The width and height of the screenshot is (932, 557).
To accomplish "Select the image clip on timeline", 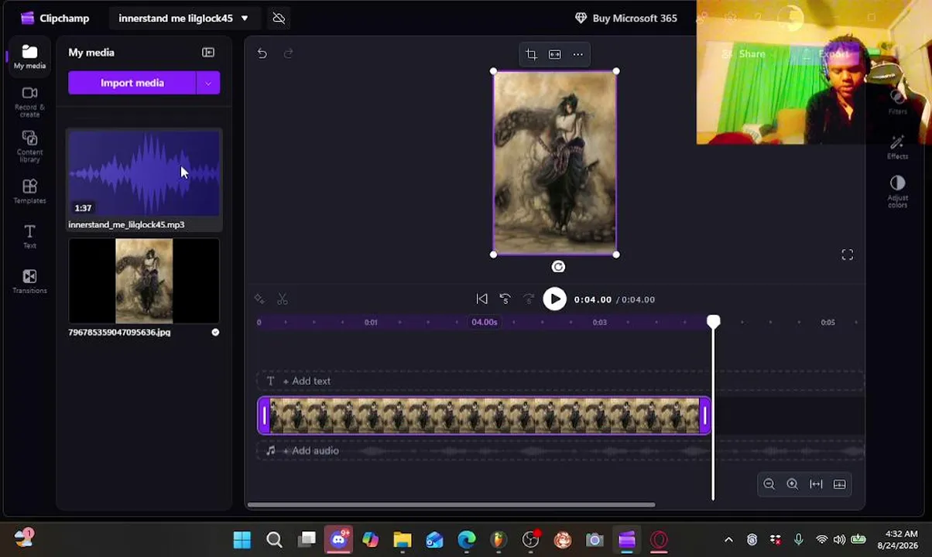I will click(484, 415).
